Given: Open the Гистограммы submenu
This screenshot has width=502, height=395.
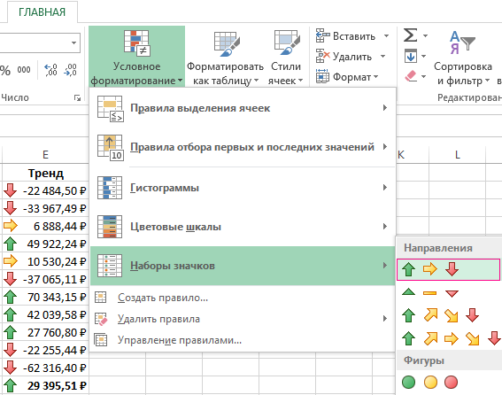Looking at the screenshot, I should coord(243,188).
